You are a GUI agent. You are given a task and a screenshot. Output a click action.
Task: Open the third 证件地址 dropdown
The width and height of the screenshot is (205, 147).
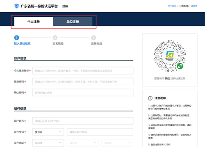point(117,143)
